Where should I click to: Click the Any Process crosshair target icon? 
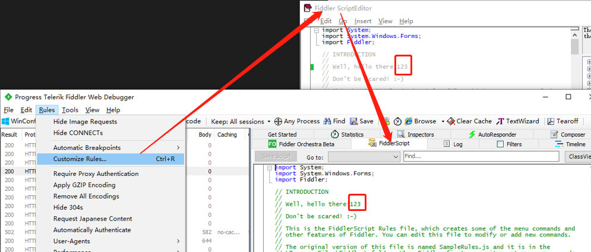pyautogui.click(x=278, y=121)
